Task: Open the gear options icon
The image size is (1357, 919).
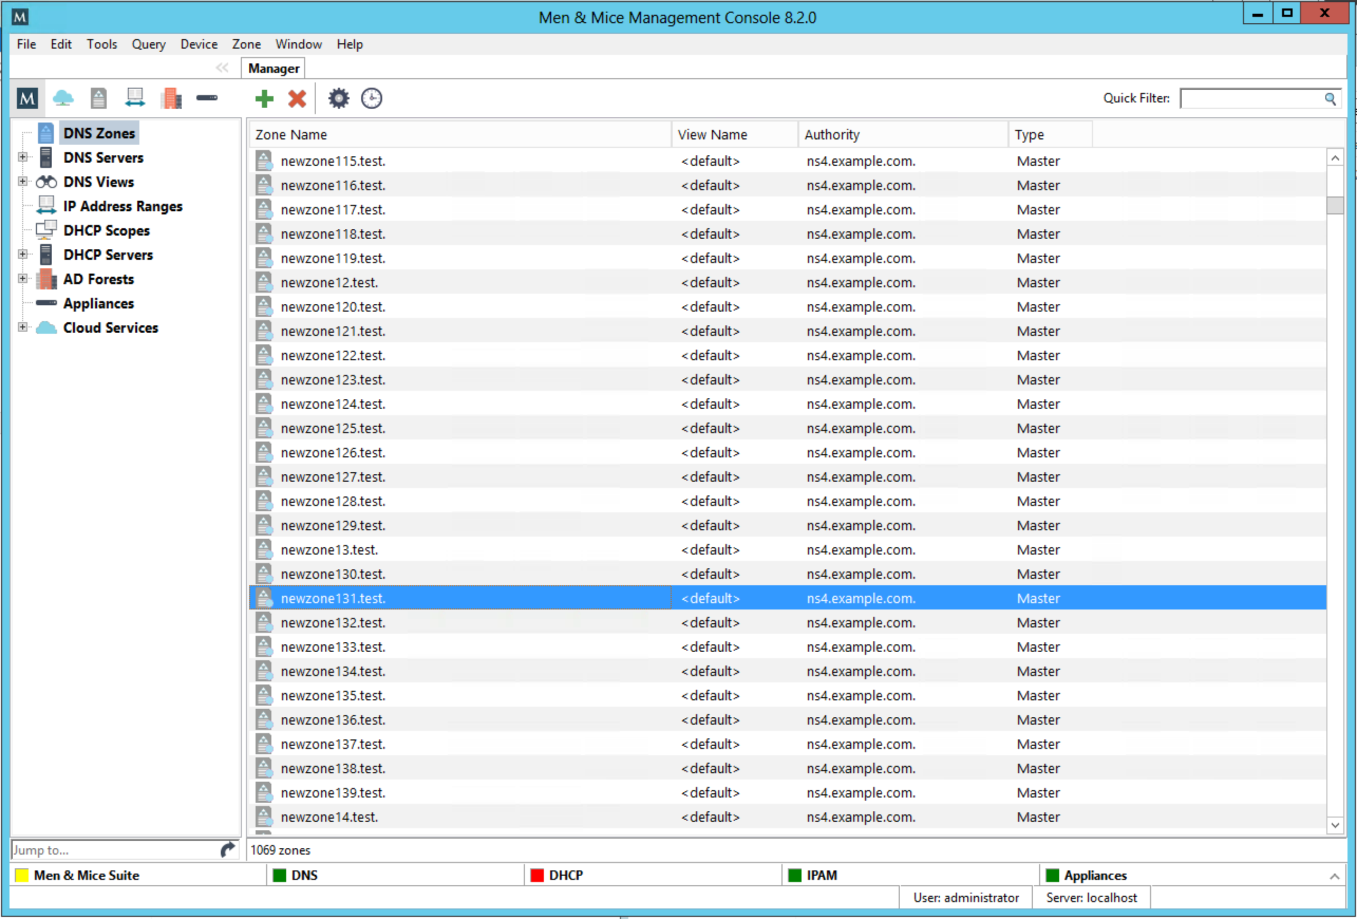Action: pos(338,98)
